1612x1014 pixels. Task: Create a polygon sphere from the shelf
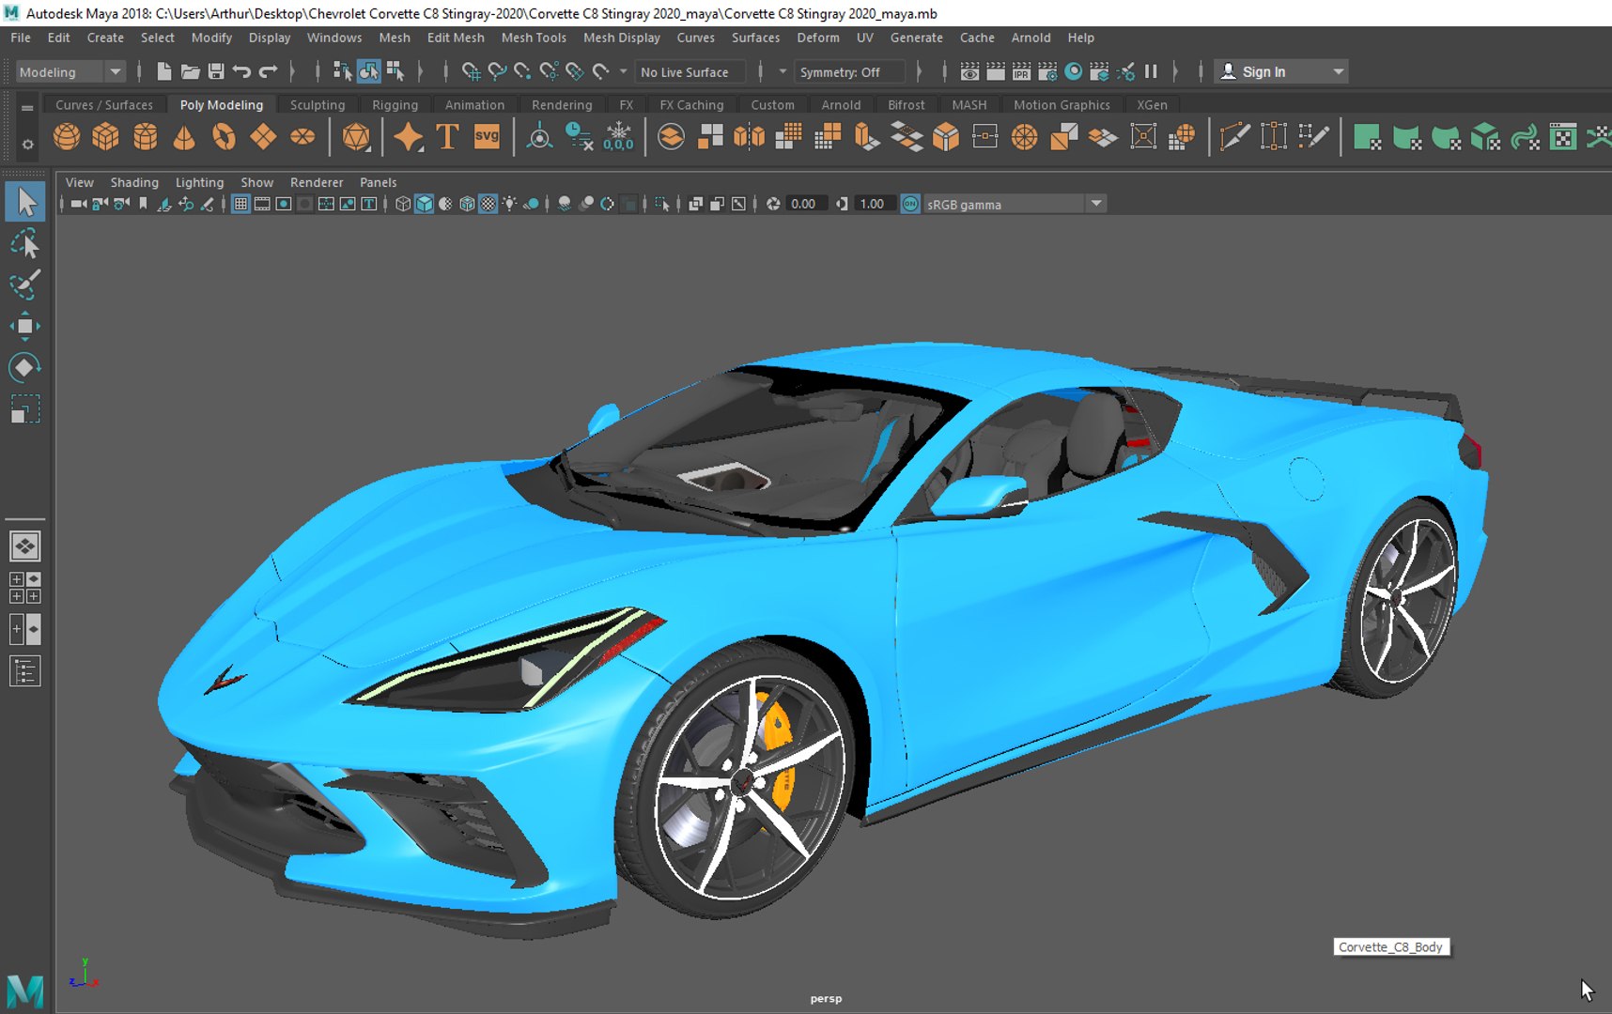[x=67, y=137]
